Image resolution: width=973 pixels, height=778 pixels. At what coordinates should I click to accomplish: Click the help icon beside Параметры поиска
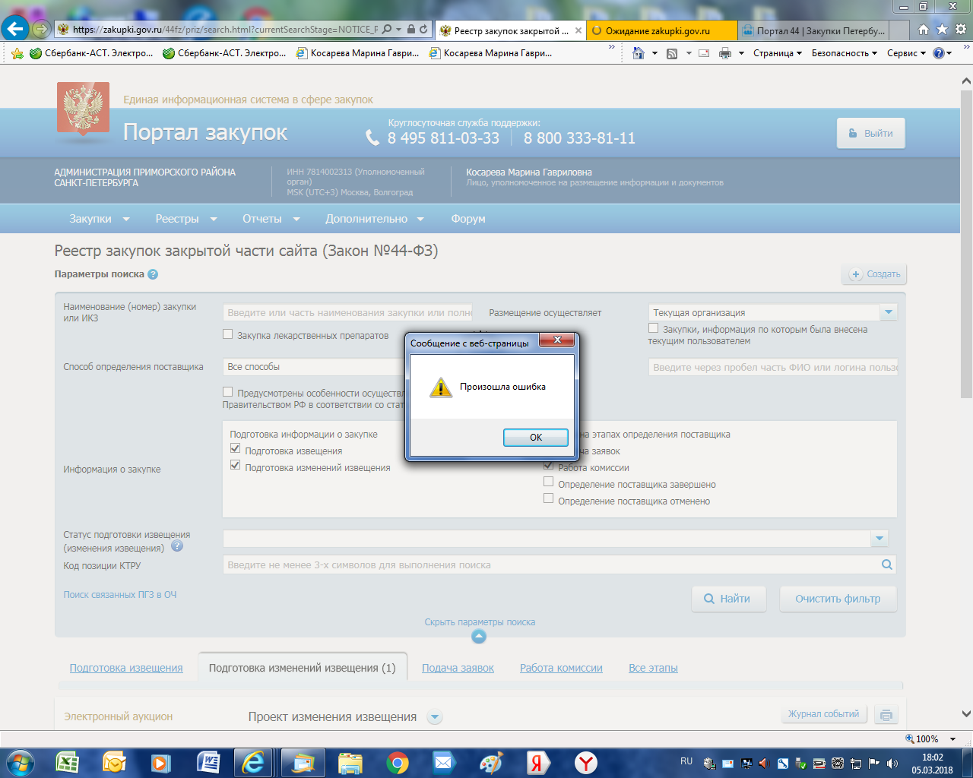pyautogui.click(x=153, y=274)
